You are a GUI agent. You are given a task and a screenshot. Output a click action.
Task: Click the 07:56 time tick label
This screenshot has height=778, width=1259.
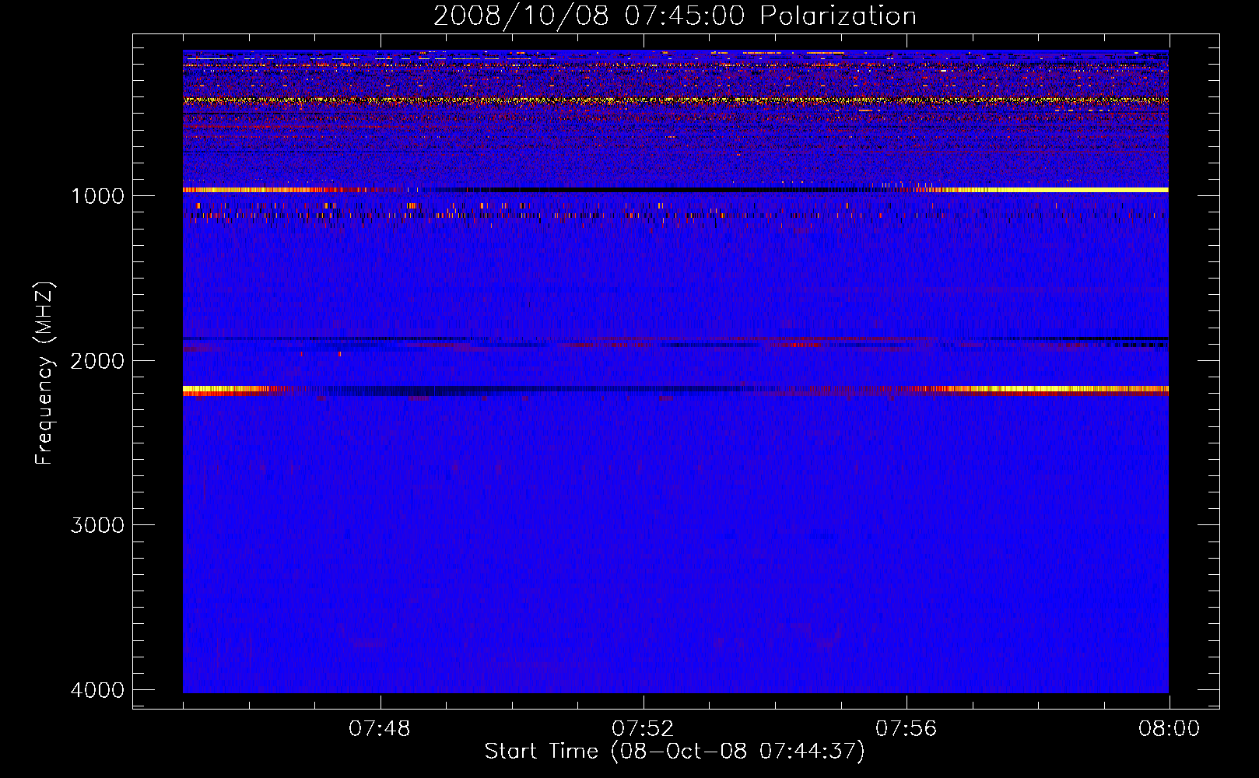(907, 729)
